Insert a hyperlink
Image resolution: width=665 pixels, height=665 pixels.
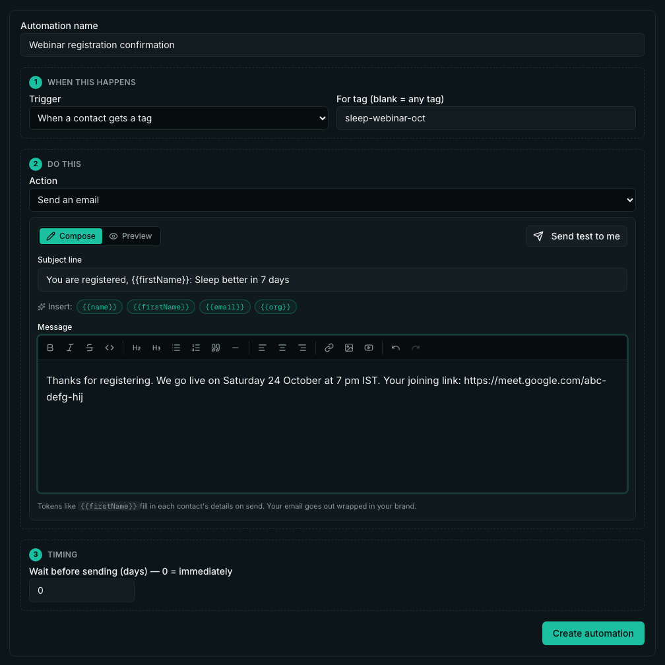click(x=329, y=348)
